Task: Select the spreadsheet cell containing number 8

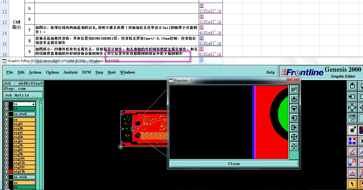Action: [30, 41]
